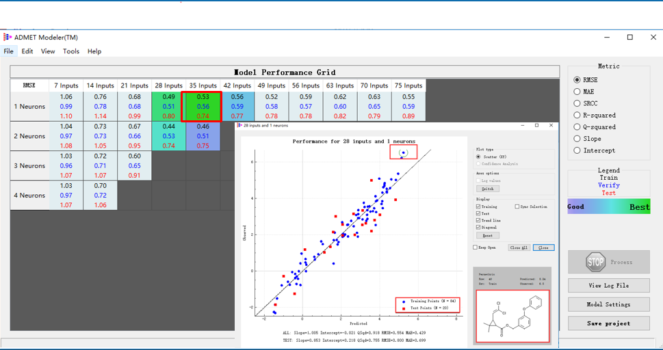Viewport: 663px width, 350px height.
Task: Select the MAE metric radio button
Action: (x=577, y=92)
